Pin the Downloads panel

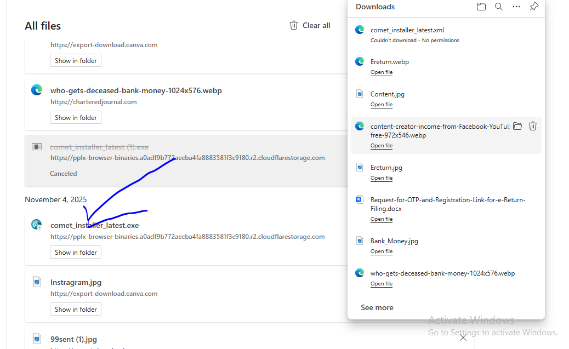pos(534,7)
